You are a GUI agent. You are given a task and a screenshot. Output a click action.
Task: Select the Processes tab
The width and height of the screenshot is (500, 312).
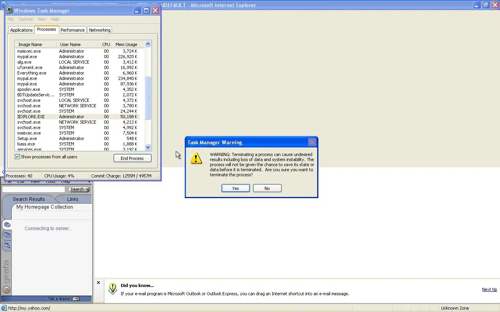click(46, 29)
